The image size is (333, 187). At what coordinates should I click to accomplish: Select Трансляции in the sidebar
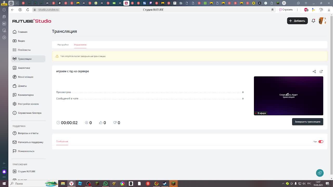click(28, 59)
